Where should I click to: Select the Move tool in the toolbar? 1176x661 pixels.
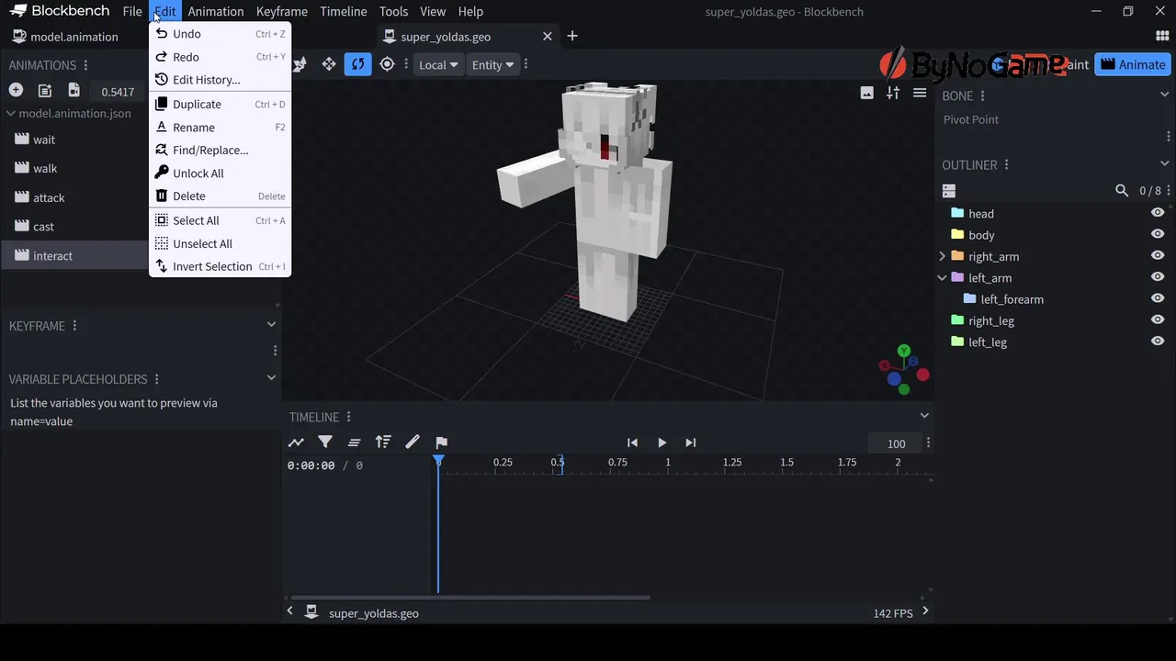[x=328, y=64]
